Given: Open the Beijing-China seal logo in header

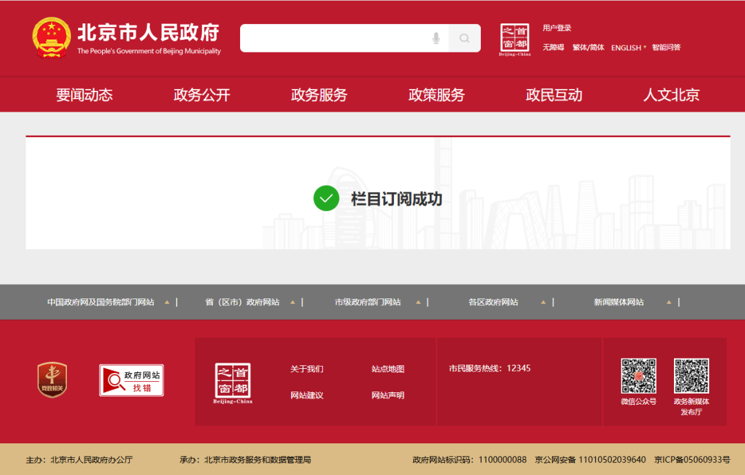Looking at the screenshot, I should coord(515,39).
